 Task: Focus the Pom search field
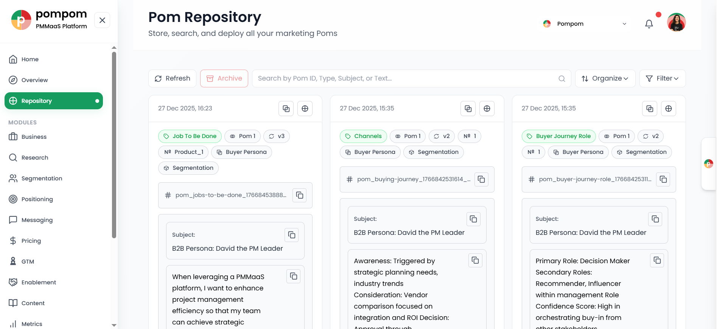pos(411,78)
